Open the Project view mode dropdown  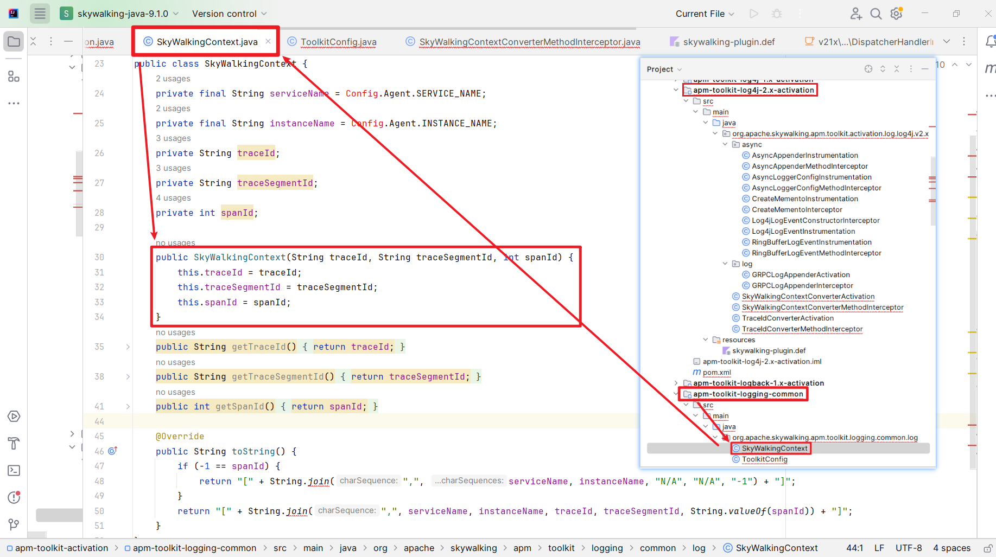(664, 69)
